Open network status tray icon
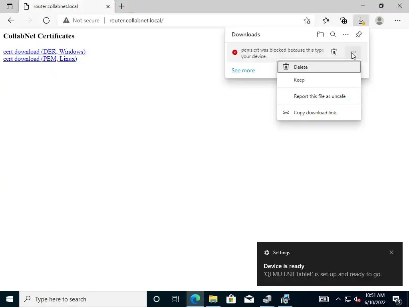Screen dimensions: 409x307 coord(348,299)
